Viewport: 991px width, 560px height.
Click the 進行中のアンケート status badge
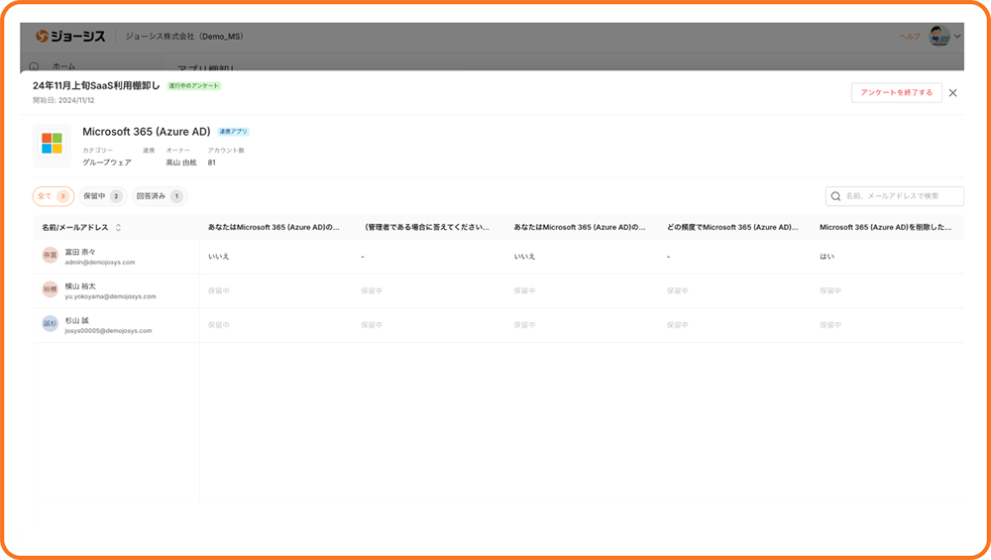click(x=194, y=86)
